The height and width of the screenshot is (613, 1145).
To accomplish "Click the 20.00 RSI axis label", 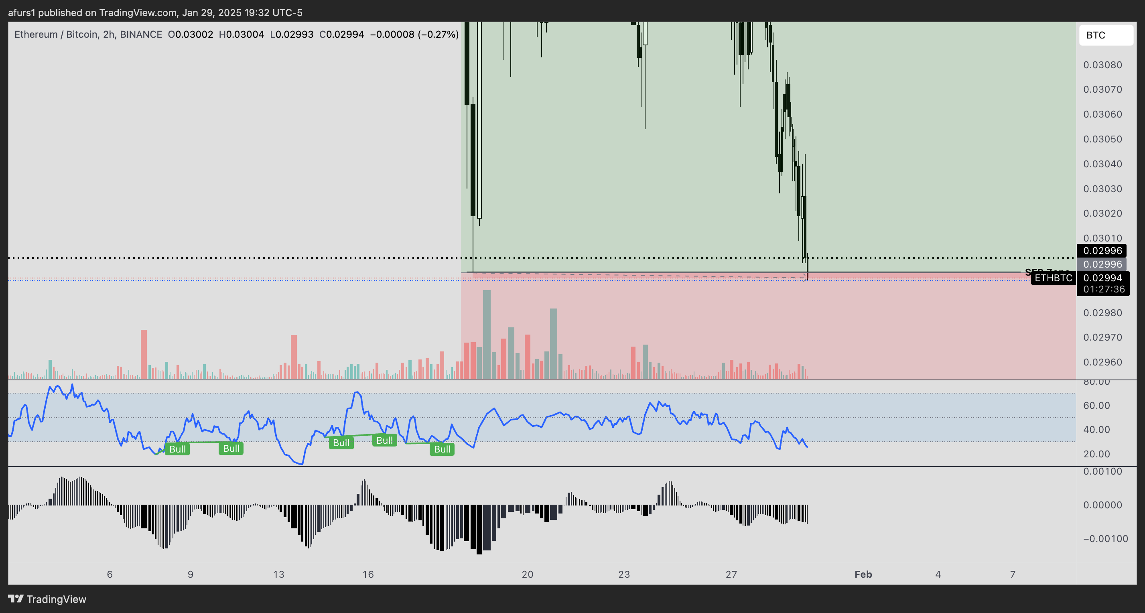I will tap(1096, 454).
